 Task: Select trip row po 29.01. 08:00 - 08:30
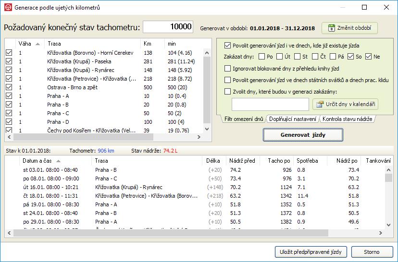(195, 222)
